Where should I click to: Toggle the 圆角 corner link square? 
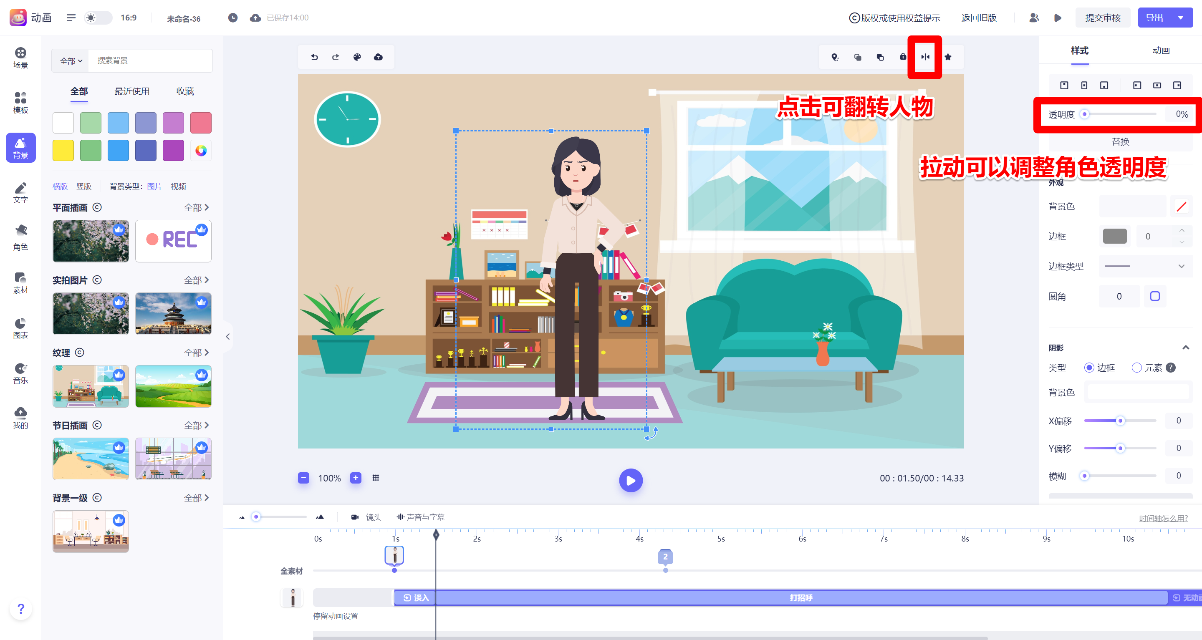pyautogui.click(x=1155, y=296)
